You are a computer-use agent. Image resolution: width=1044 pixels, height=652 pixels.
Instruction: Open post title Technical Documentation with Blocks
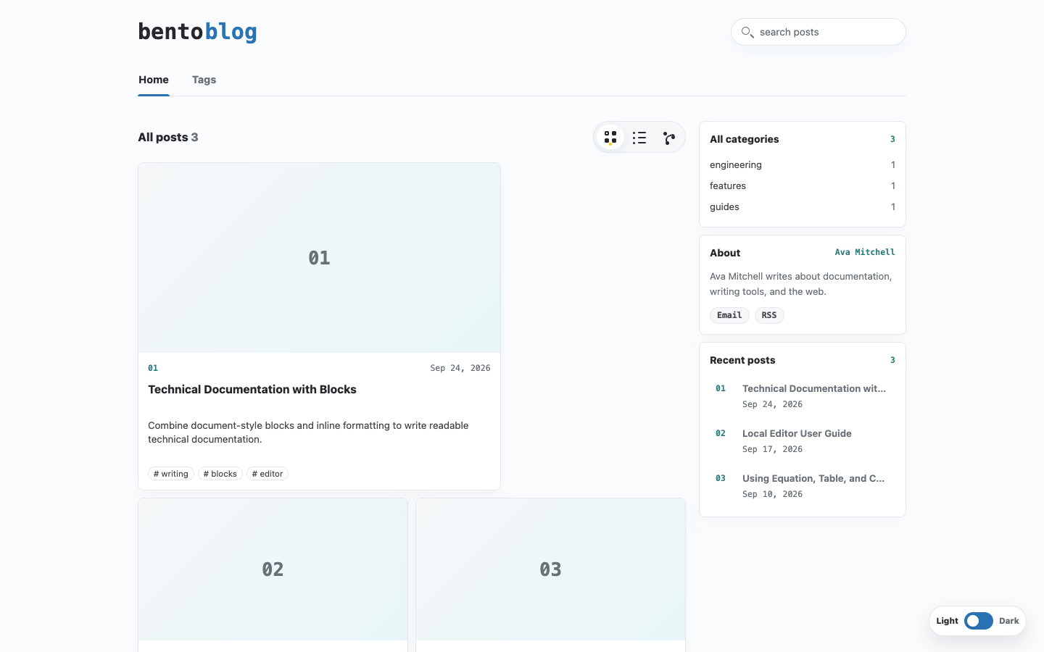pos(252,389)
